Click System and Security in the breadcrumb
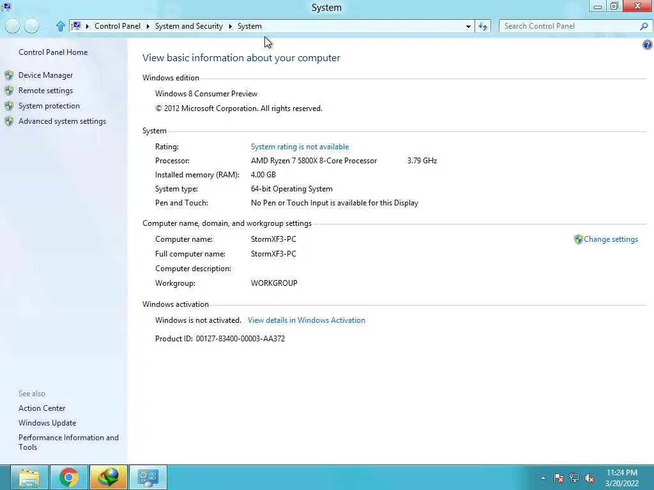 click(x=188, y=26)
